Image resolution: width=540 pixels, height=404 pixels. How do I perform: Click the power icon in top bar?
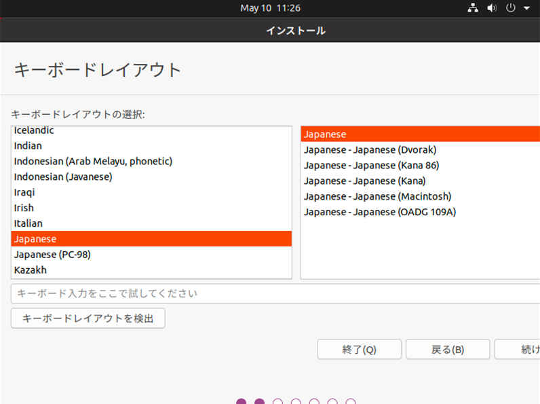pos(511,8)
